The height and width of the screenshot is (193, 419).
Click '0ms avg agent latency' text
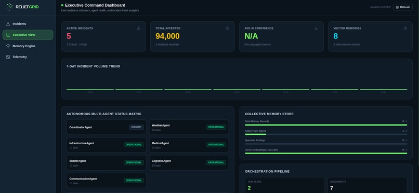coord(258,45)
